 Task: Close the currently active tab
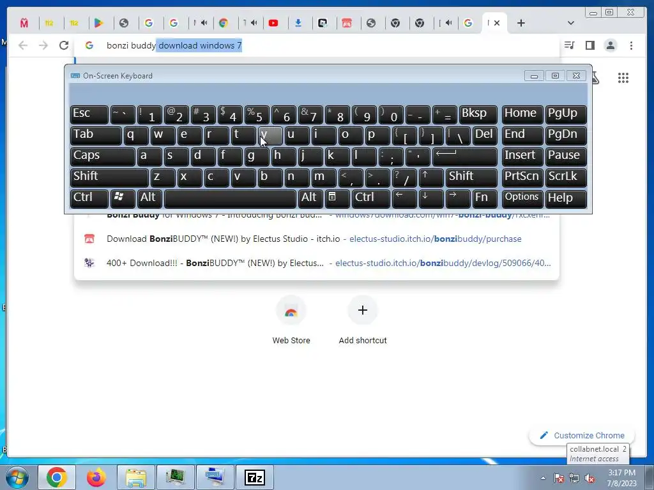(x=497, y=23)
